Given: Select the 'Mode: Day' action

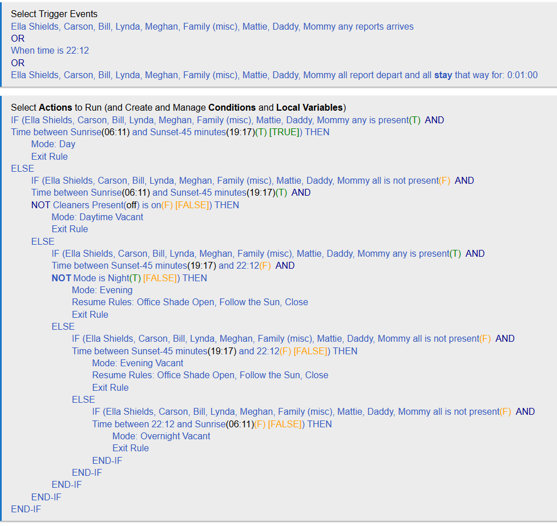Looking at the screenshot, I should coord(53,144).
